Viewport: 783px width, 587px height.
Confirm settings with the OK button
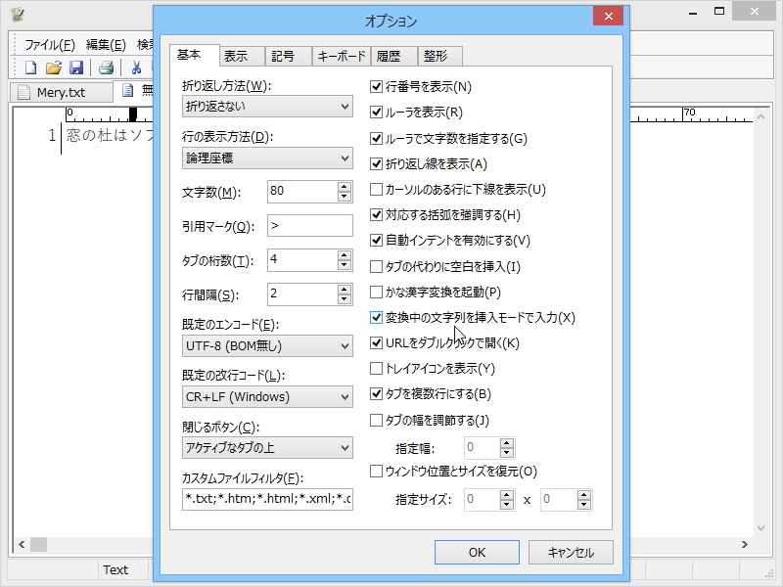tap(477, 552)
